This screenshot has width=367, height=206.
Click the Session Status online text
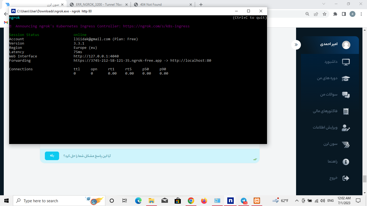click(80, 35)
